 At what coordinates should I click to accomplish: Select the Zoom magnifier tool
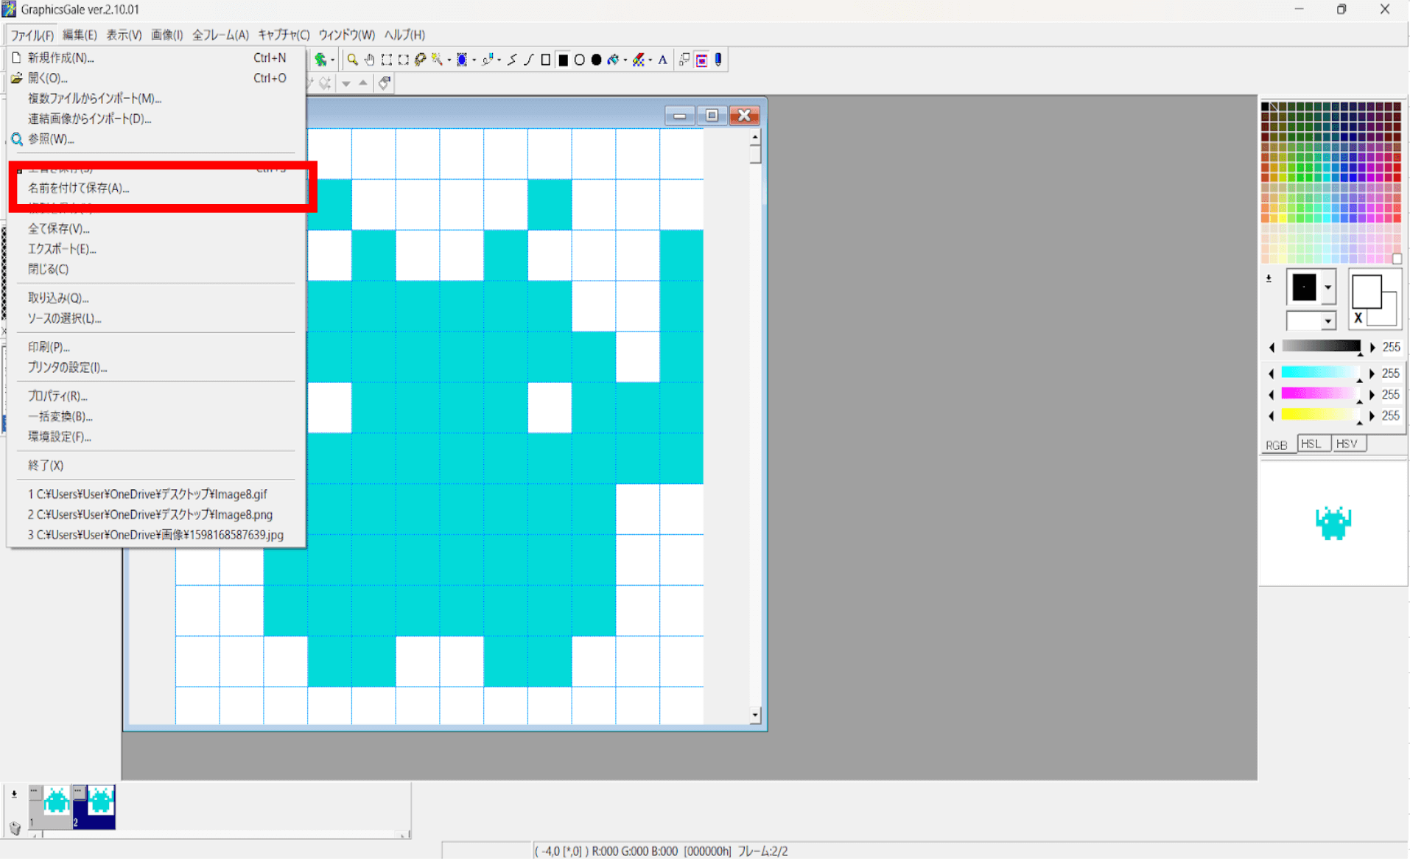[x=352, y=60]
